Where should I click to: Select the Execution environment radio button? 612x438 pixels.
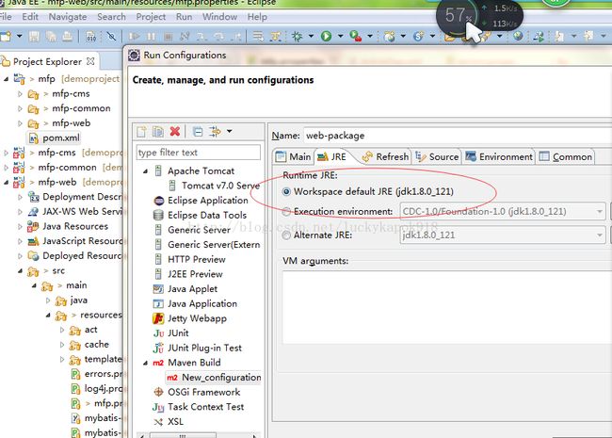(286, 212)
